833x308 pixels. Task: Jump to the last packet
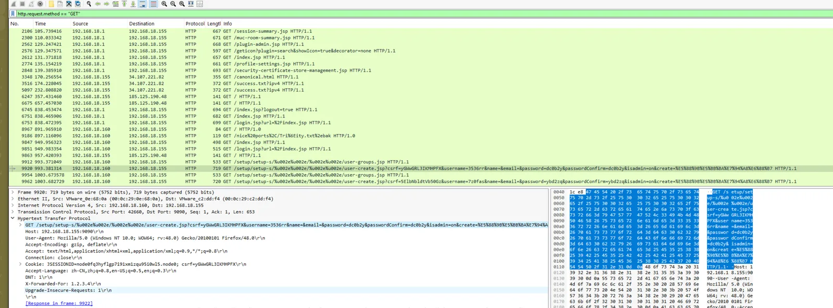133,4
